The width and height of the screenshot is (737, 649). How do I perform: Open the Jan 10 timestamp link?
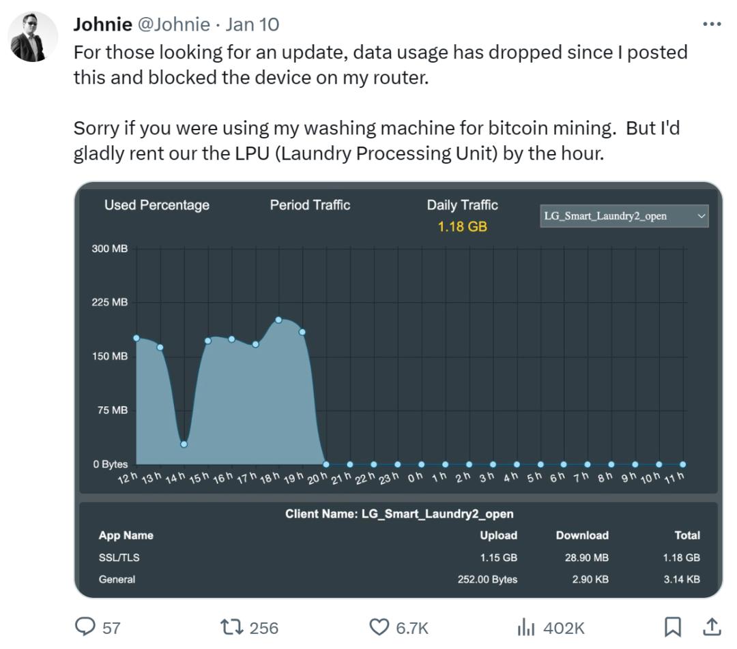pos(252,25)
